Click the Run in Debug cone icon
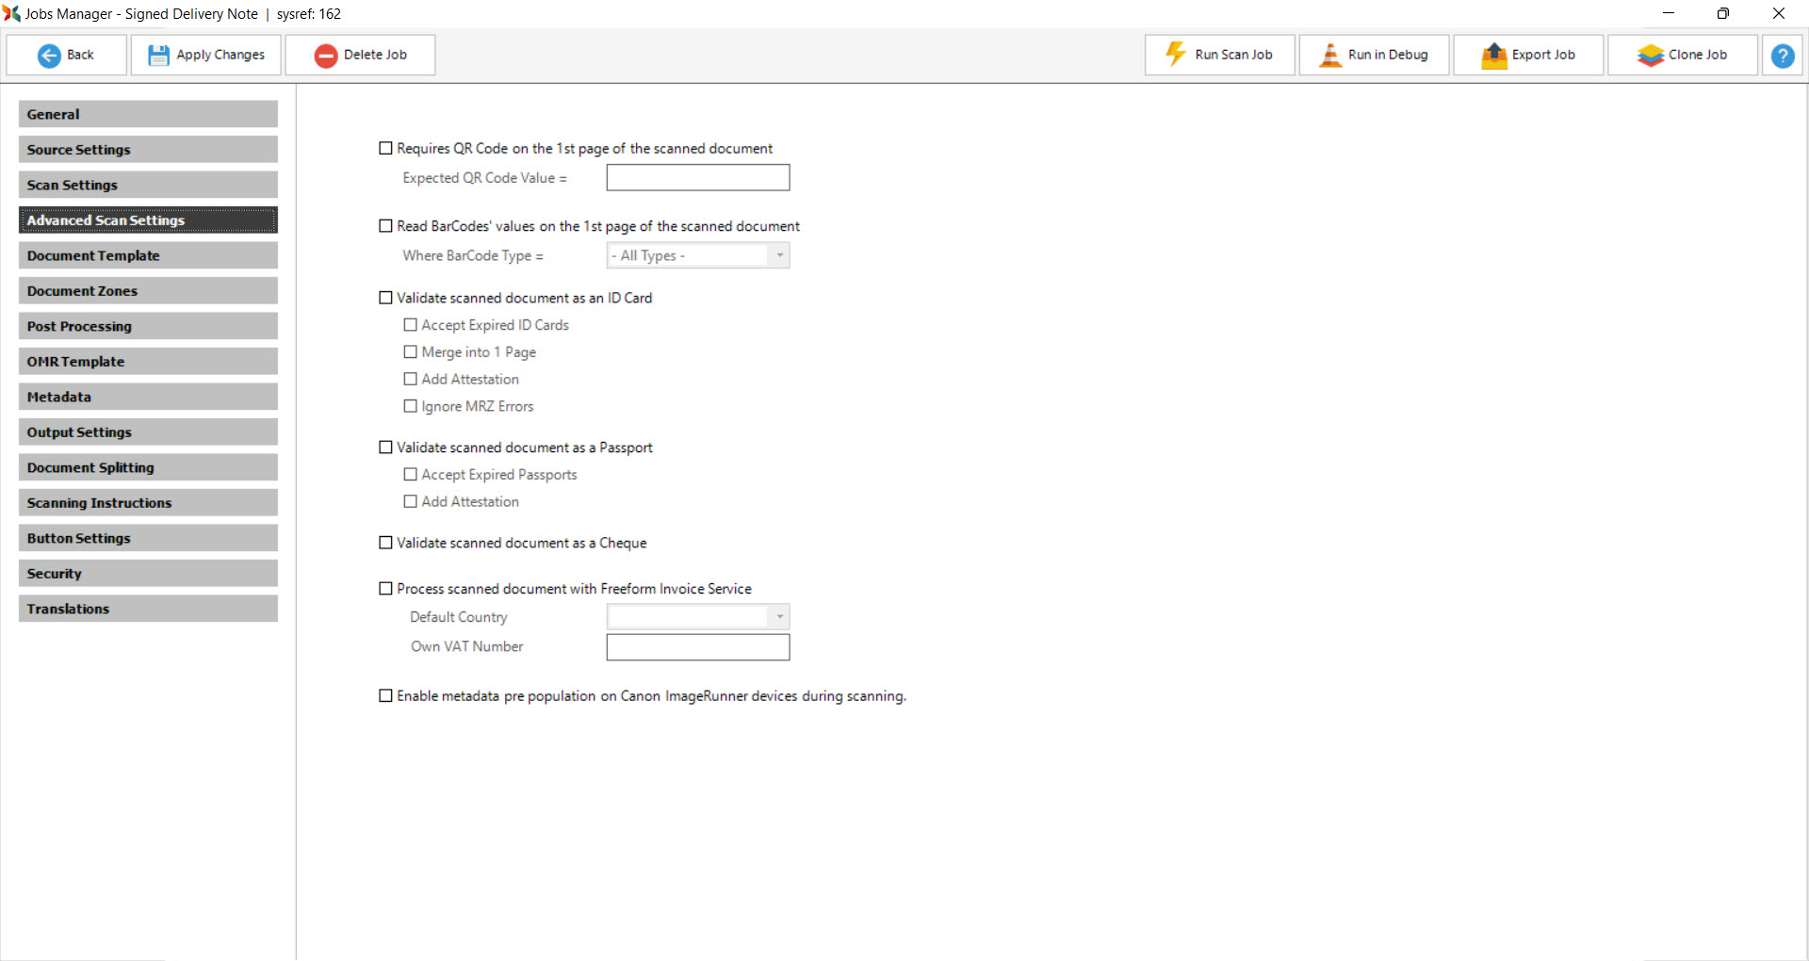Viewport: 1809px width, 961px height. pyautogui.click(x=1329, y=56)
